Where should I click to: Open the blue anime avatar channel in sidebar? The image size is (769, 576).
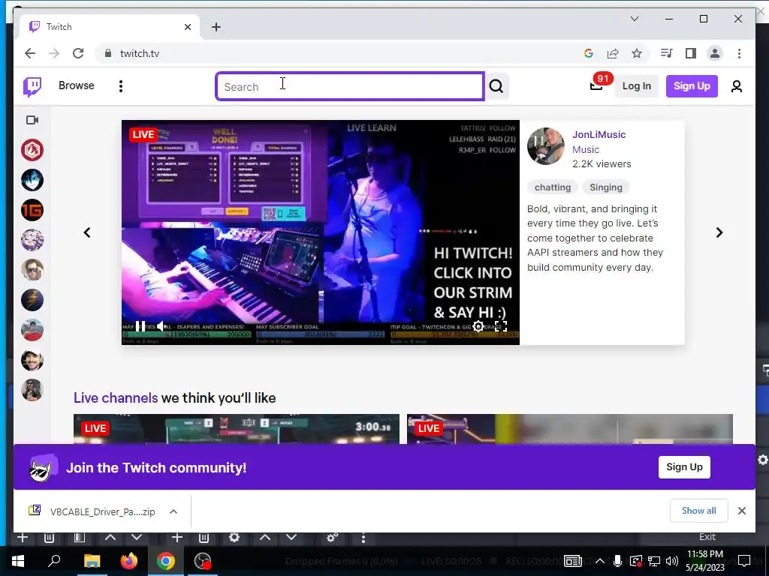click(x=32, y=180)
